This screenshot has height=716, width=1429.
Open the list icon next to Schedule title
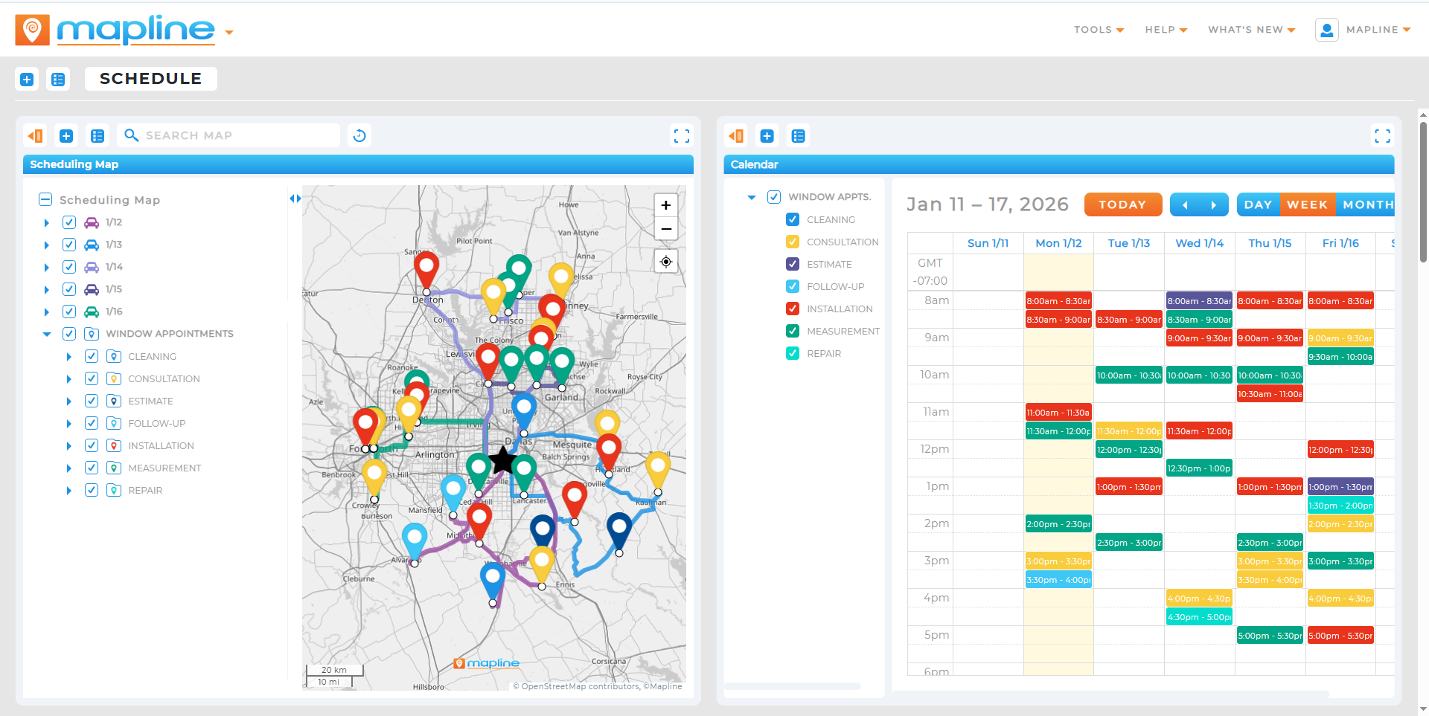click(x=58, y=80)
